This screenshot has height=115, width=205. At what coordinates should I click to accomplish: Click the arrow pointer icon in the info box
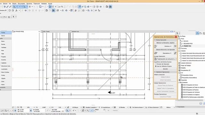point(13,17)
